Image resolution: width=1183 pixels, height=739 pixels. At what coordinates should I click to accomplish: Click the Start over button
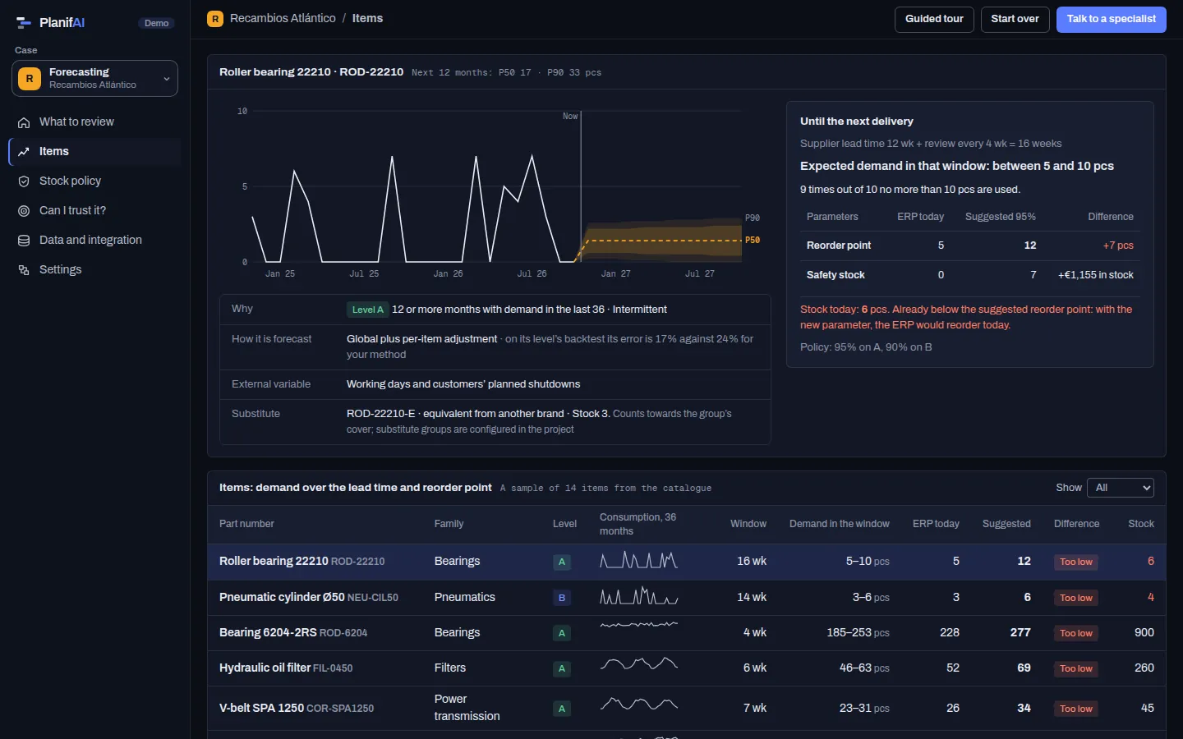point(1015,19)
